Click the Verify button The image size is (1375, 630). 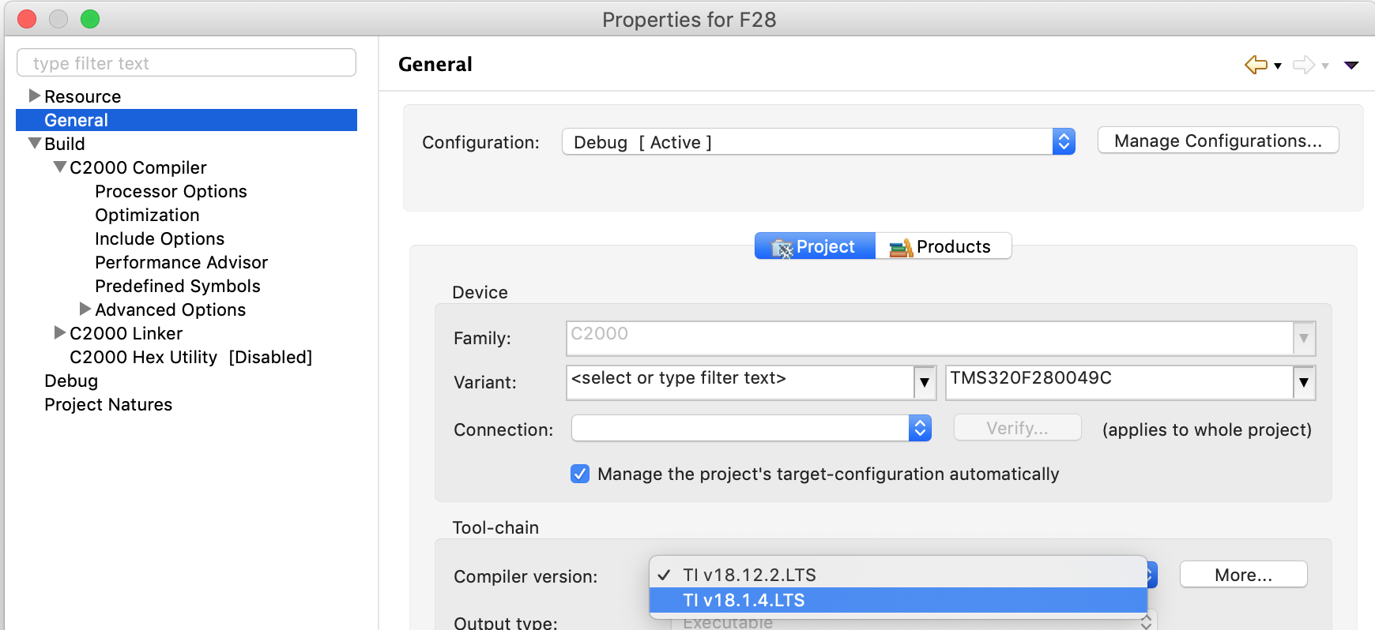1017,428
